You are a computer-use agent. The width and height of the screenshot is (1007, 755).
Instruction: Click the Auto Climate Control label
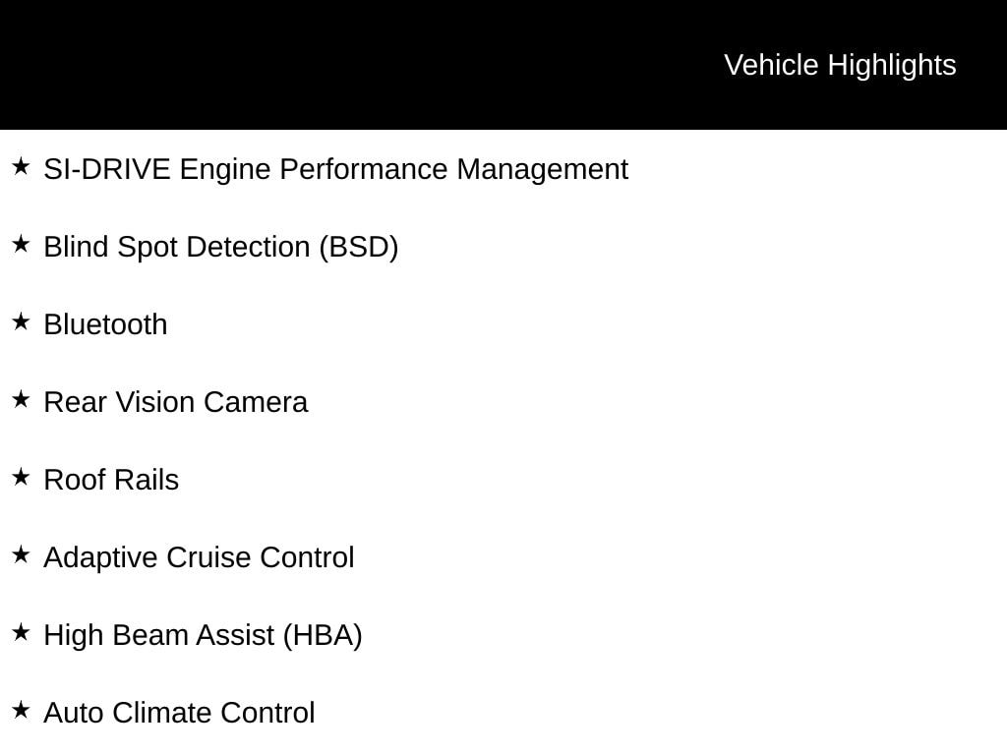click(179, 713)
